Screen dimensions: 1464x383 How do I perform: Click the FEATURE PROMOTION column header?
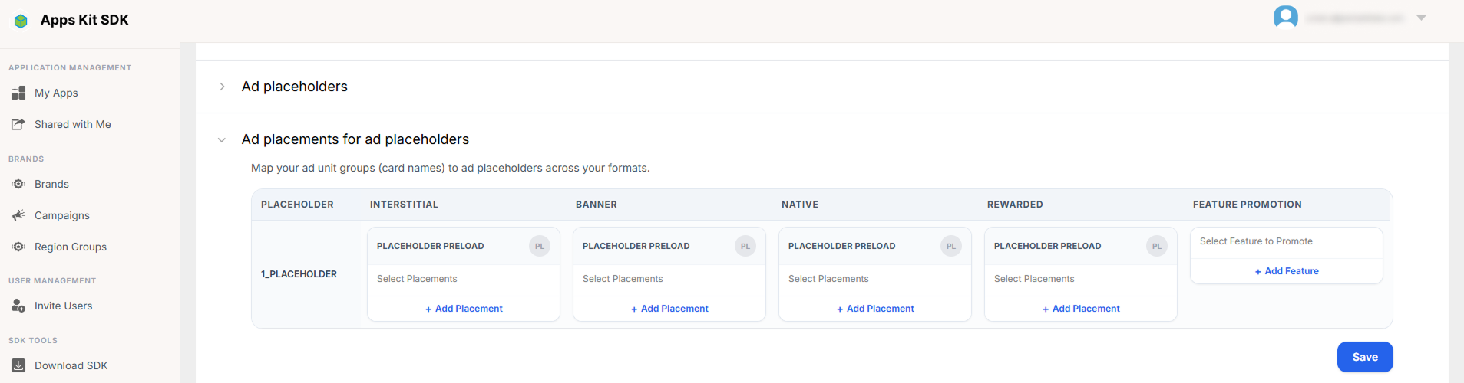1247,205
